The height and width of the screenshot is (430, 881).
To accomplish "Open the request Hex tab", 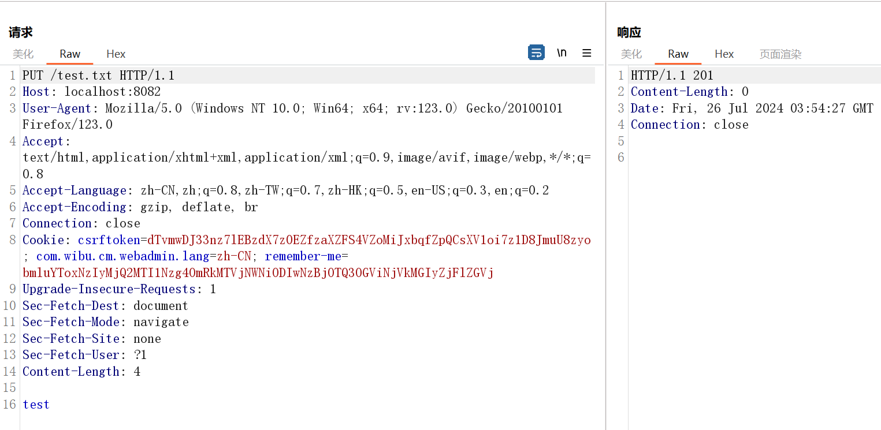I will coord(116,54).
